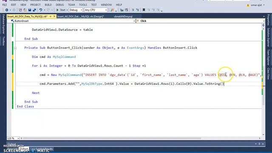Click the horizontal scrollbar thumb of editor
Image resolution: width=272 pixels, height=153 pixels.
click(112, 138)
